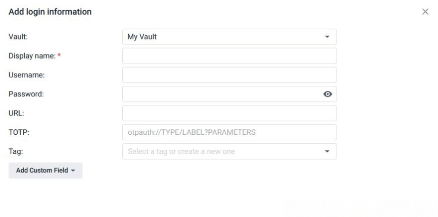Screen dimensions: 438x217
Task: Select the URL input field
Action: click(229, 113)
